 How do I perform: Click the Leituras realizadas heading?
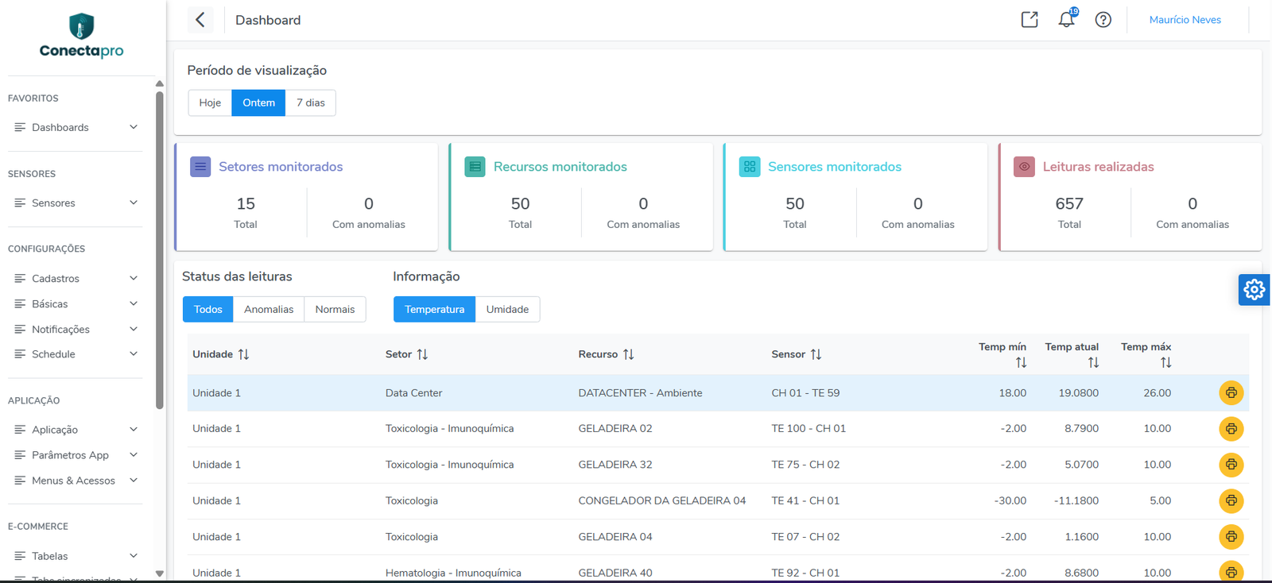click(x=1098, y=167)
